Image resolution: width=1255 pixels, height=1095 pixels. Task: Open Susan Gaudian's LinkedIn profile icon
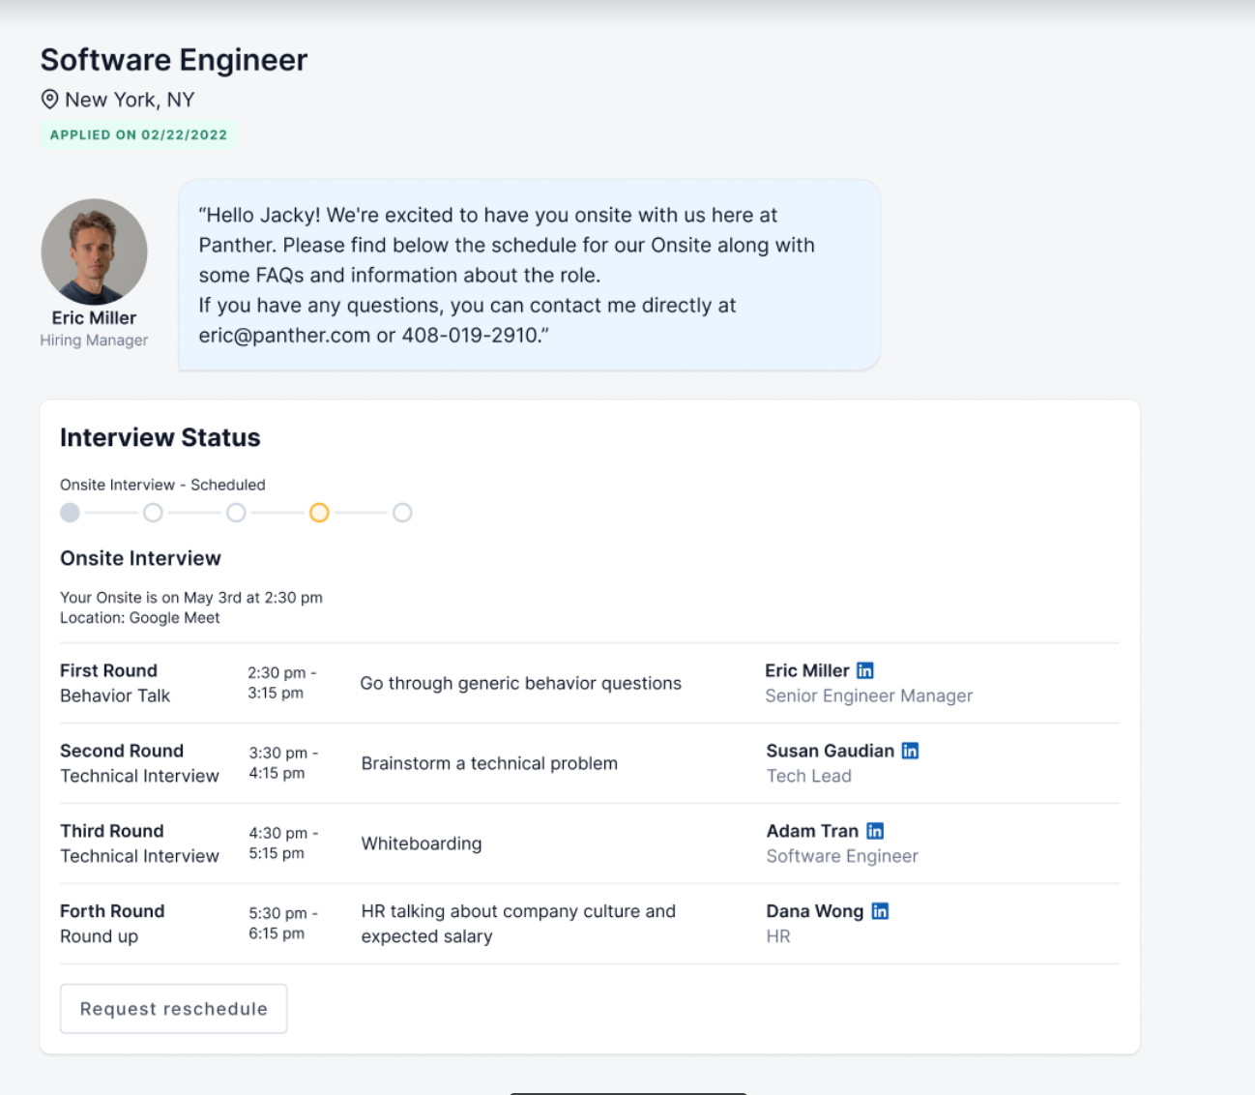click(910, 751)
